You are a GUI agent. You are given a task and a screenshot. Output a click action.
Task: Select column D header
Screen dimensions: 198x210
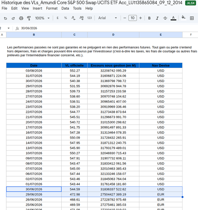113,35
